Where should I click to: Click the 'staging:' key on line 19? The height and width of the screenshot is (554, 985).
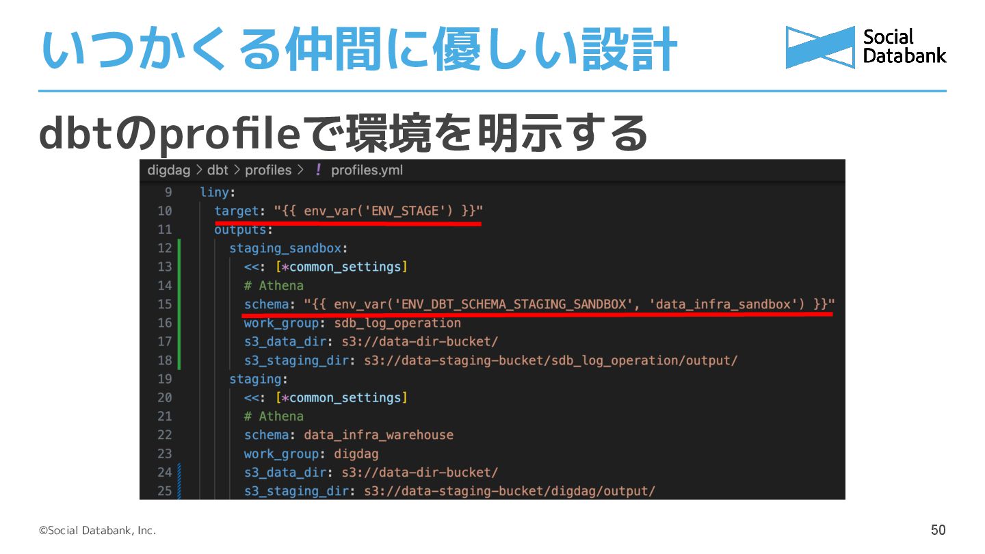click(259, 379)
